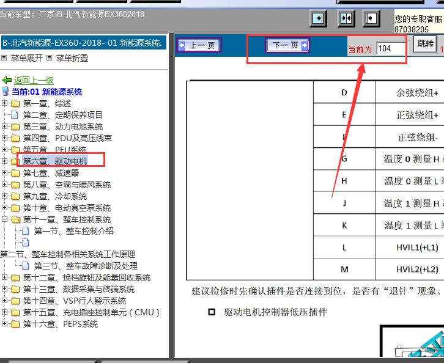The height and width of the screenshot is (363, 444).
Task: Select 第九章、冷却系统
Action: (55, 196)
